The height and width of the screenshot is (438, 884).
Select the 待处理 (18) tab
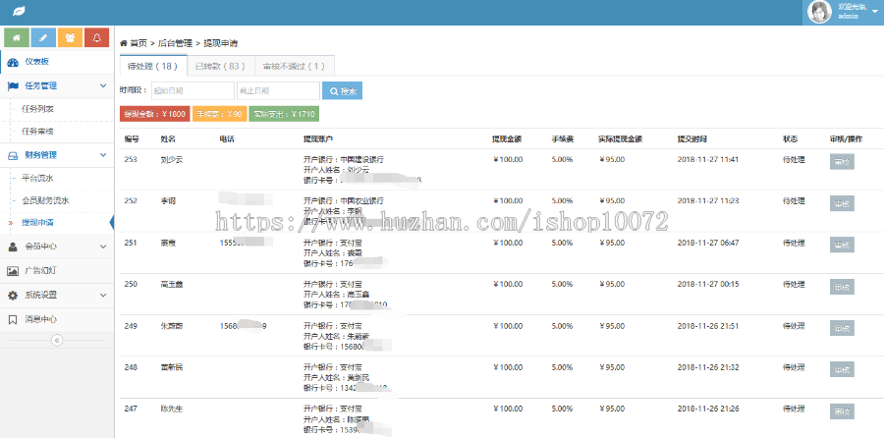(153, 66)
